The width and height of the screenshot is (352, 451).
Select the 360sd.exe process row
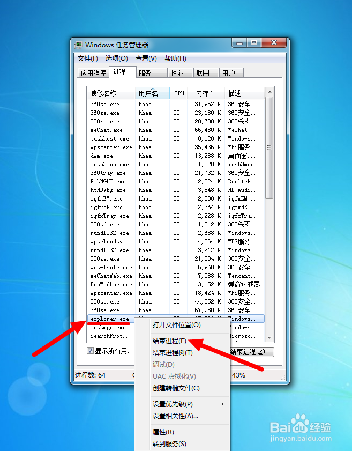click(x=176, y=224)
